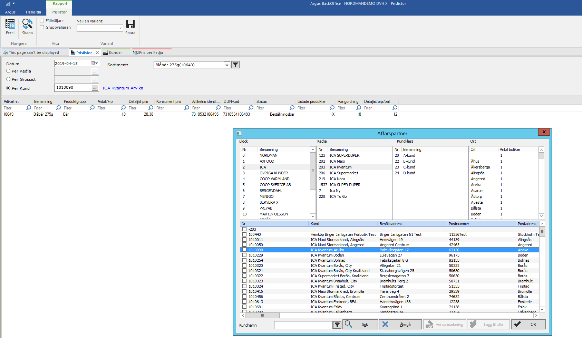Select Arvika in the Ort list
582x338 pixels.
504,185
